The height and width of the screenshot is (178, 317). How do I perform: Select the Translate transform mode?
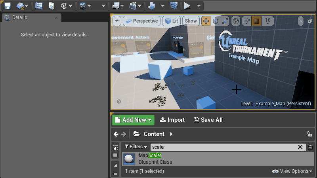pyautogui.click(x=206, y=21)
